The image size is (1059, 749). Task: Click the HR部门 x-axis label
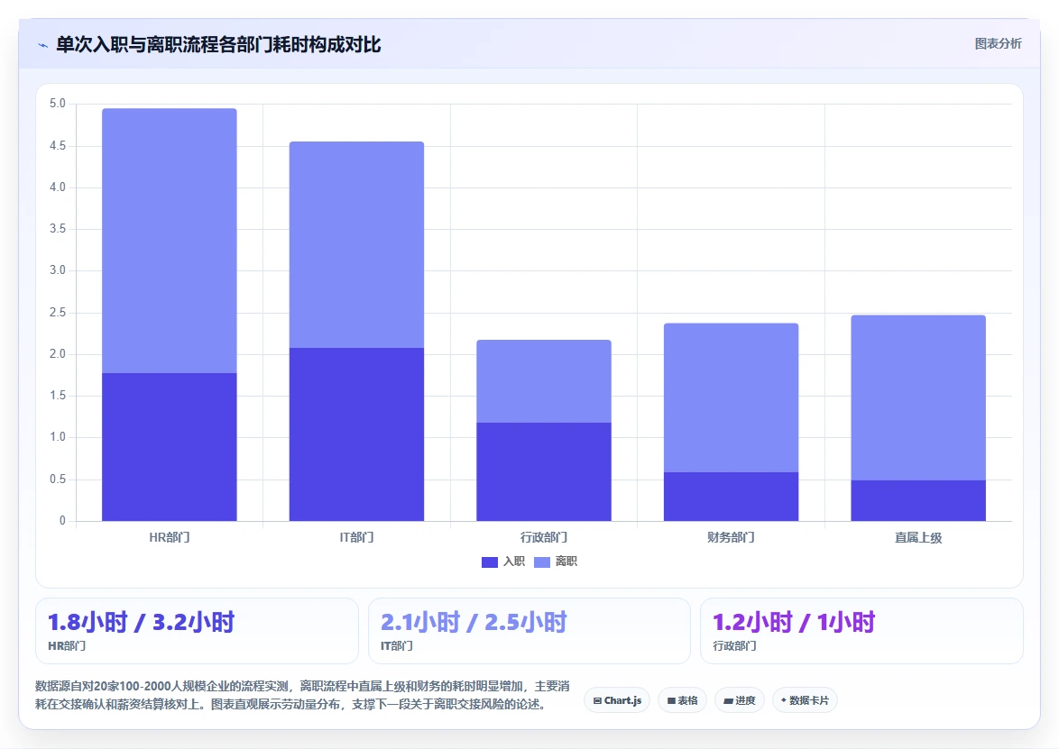click(170, 538)
